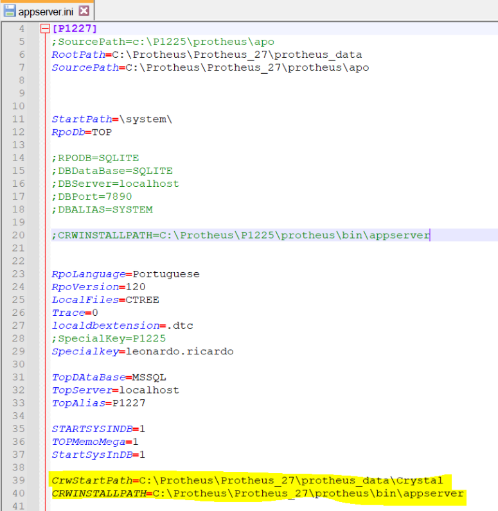Click the ;RPODB=SQLITE comment line

point(95,158)
